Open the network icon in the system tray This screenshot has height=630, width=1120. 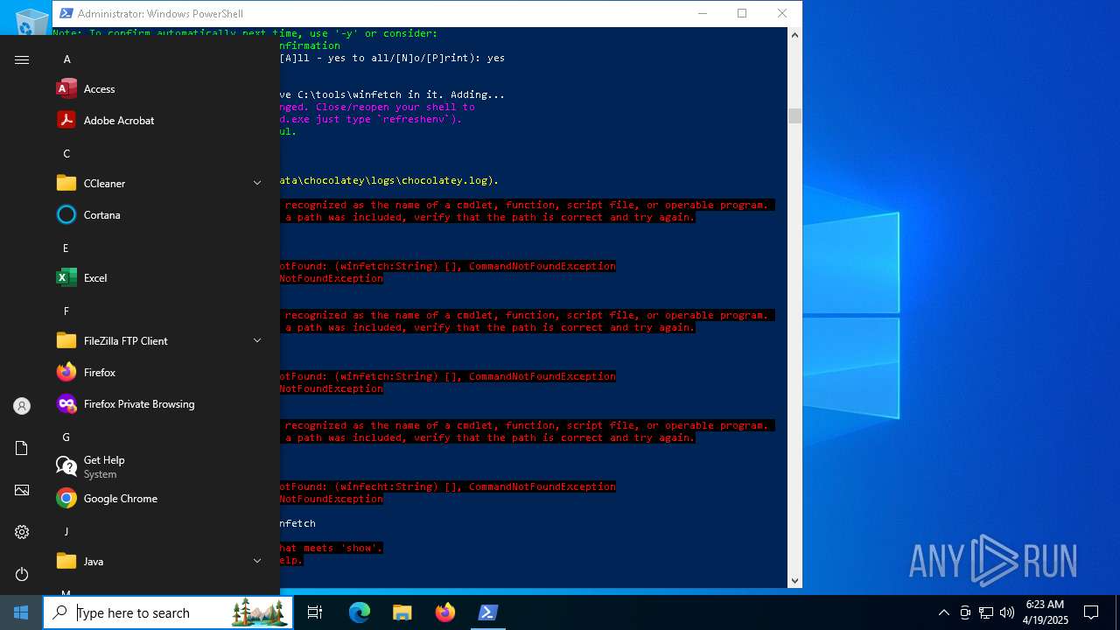[x=986, y=612]
